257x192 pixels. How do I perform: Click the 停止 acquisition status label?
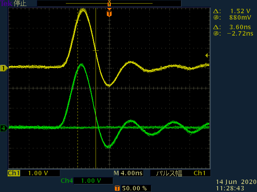[20, 4]
